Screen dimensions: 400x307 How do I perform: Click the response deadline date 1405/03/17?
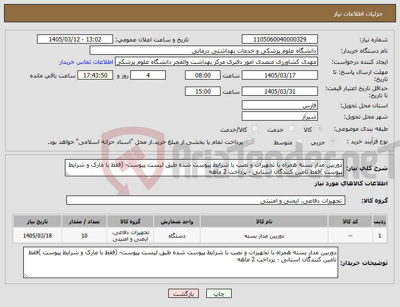pos(279,75)
